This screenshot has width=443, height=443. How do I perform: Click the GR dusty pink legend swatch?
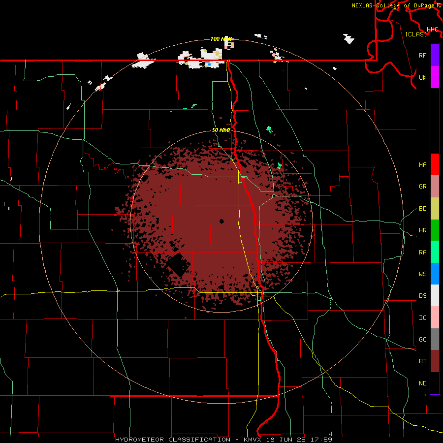(x=435, y=186)
